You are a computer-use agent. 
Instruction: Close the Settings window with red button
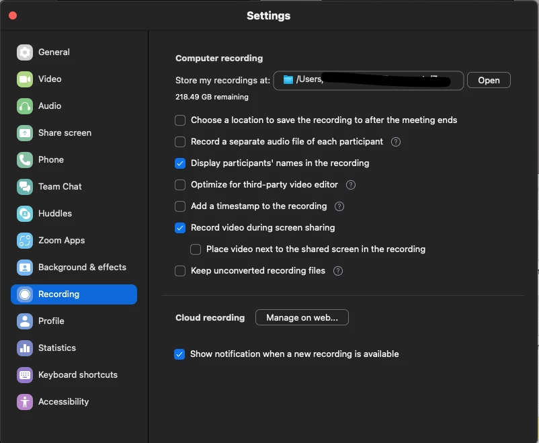12,15
